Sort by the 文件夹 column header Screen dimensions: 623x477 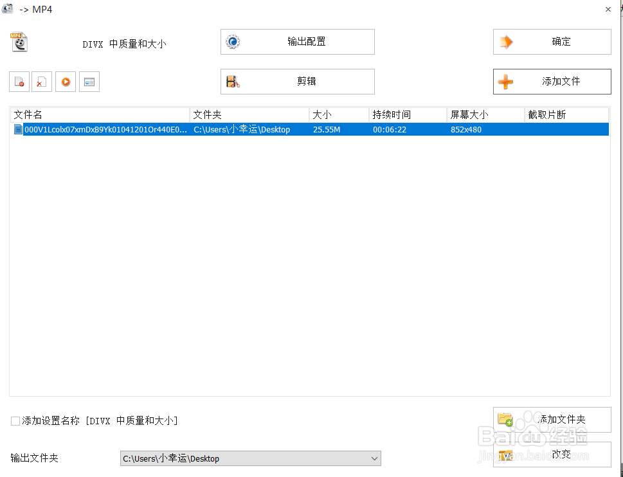249,115
